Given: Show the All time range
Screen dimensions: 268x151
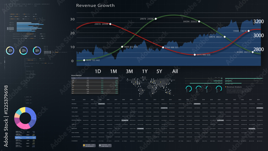Looking at the screenshot, I should 175,71.
